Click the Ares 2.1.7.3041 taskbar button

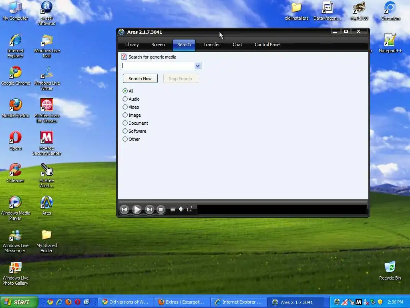(x=296, y=302)
